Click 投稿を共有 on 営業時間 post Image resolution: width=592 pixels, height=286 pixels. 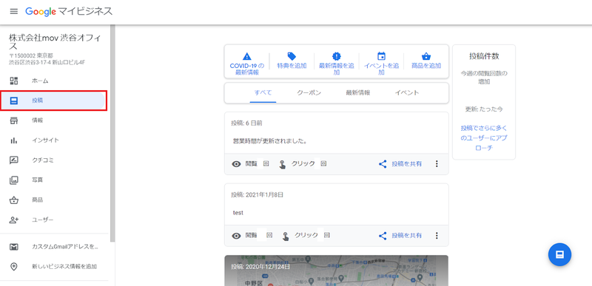click(x=406, y=164)
